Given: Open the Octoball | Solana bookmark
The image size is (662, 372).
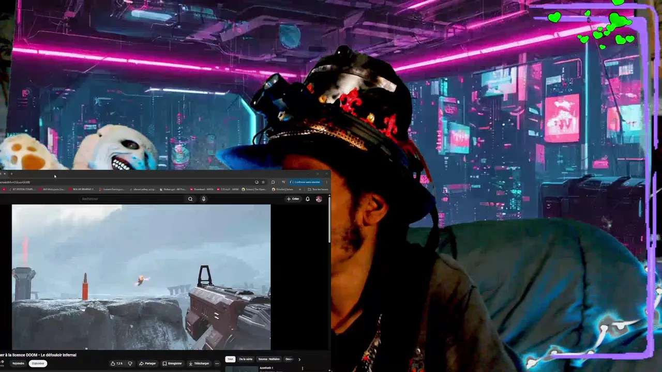Looking at the screenshot, I should pos(283,189).
